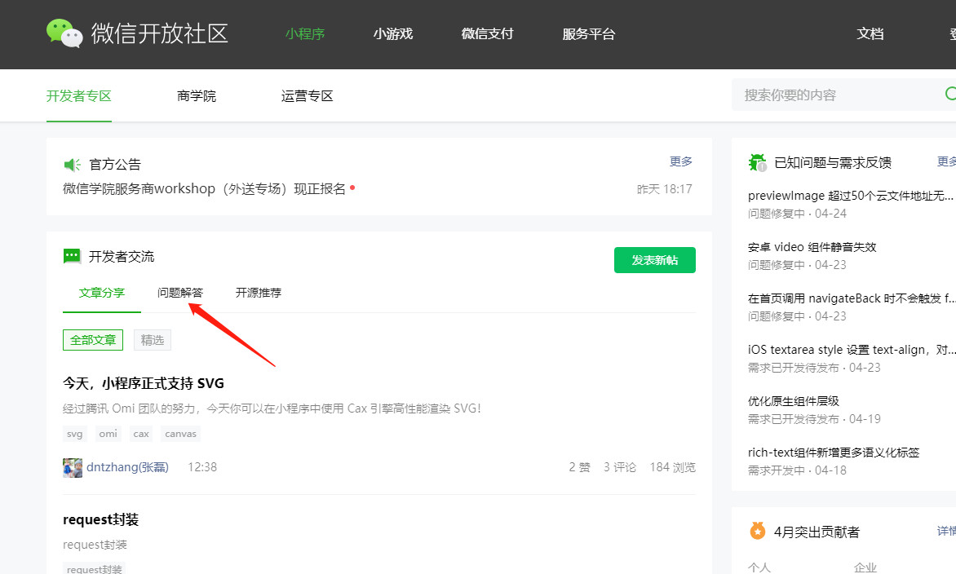This screenshot has width=956, height=574.
Task: Click the 发表新帖 button
Action: 655,260
